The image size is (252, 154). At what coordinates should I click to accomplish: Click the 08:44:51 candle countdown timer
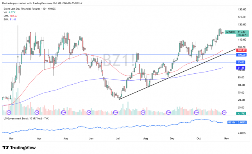tap(243, 35)
